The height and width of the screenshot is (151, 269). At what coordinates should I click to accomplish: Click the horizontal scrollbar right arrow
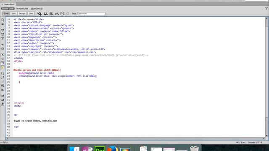click(264, 138)
